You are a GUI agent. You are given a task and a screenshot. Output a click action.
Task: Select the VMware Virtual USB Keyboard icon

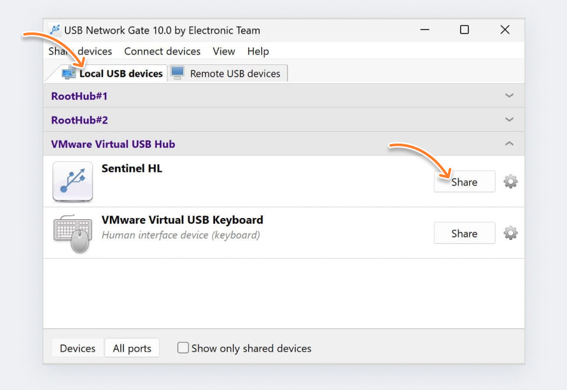pos(72,233)
